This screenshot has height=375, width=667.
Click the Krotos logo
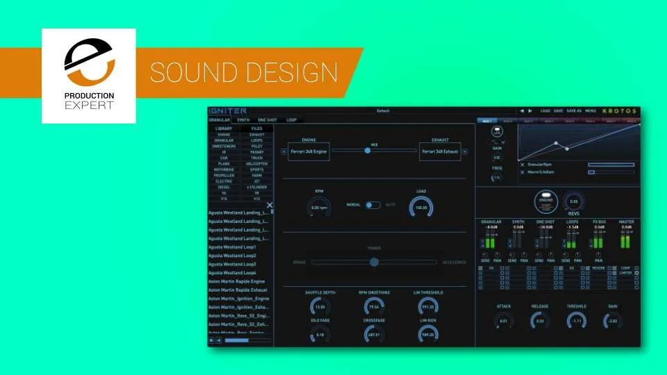(x=619, y=110)
